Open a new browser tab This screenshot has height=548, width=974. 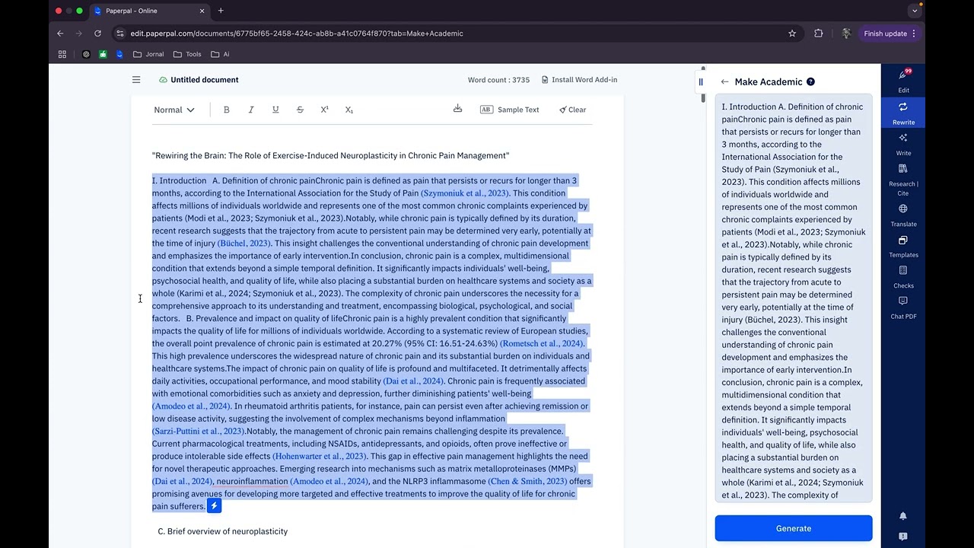[221, 11]
